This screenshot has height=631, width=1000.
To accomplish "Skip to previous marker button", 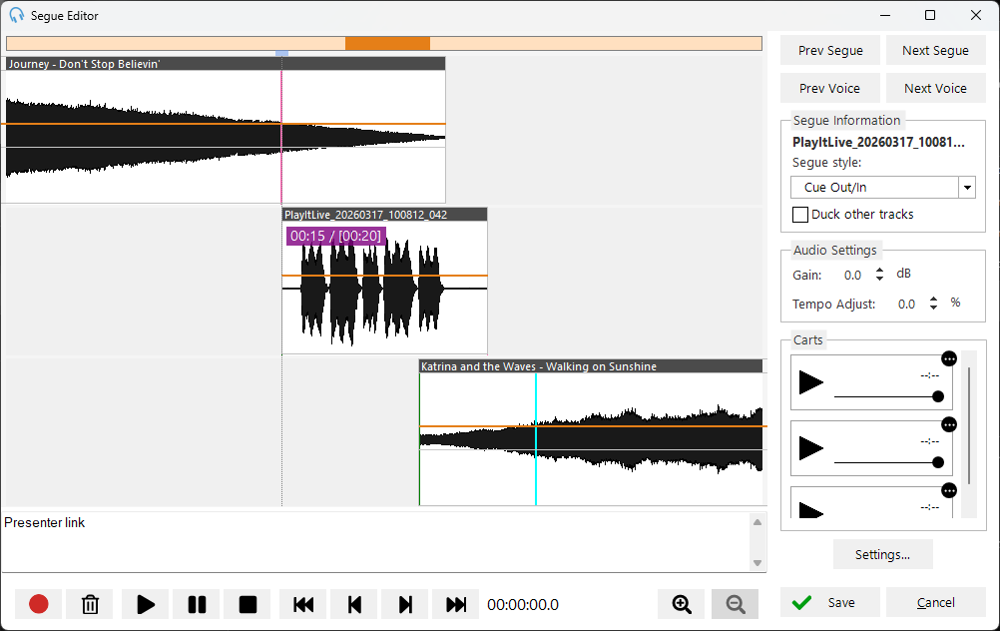I will (x=354, y=604).
